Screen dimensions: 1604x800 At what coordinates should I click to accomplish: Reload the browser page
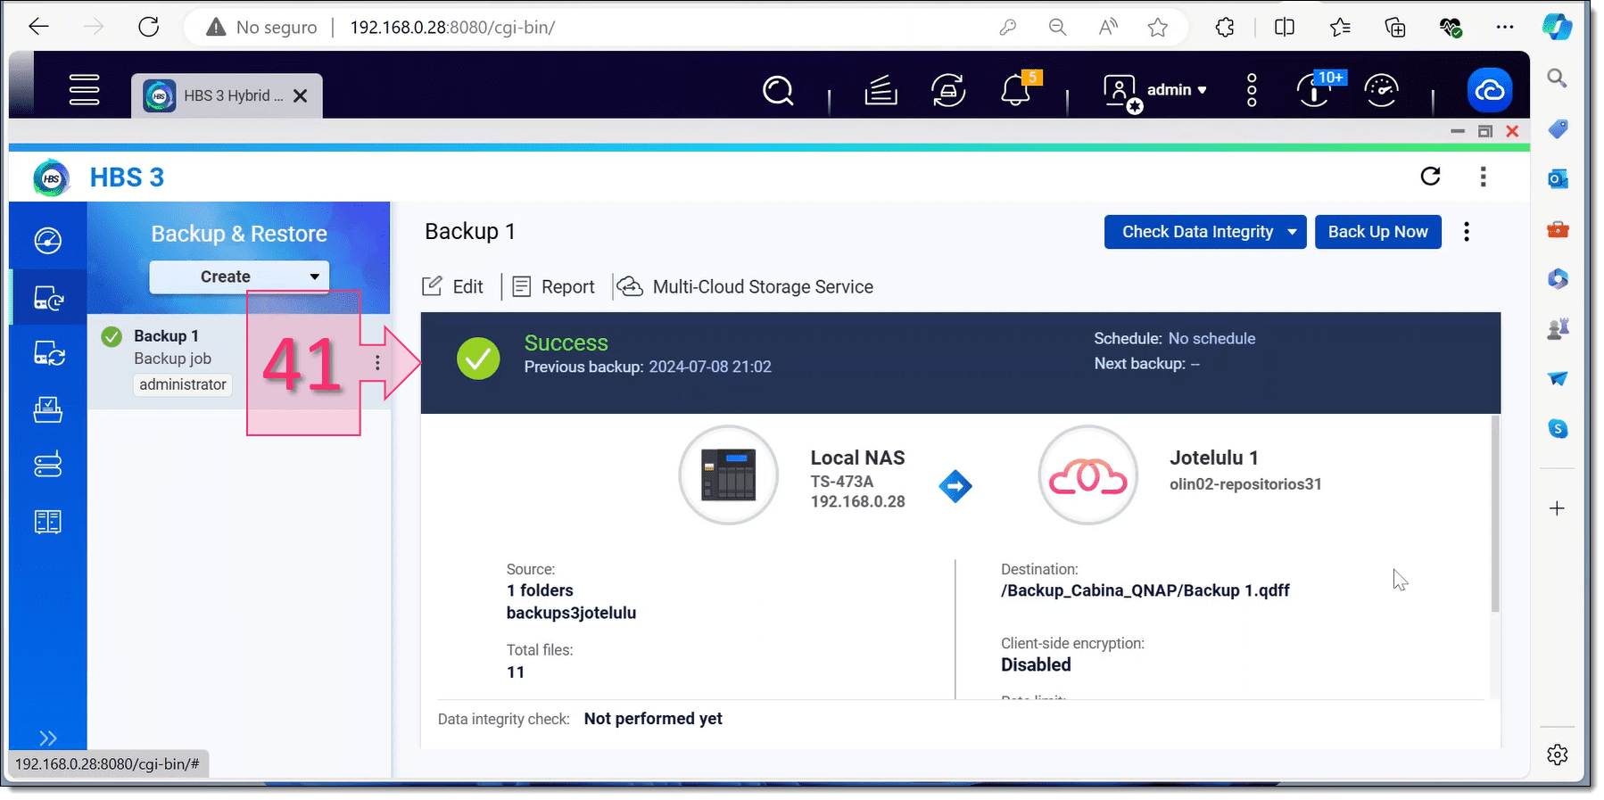[x=149, y=28]
